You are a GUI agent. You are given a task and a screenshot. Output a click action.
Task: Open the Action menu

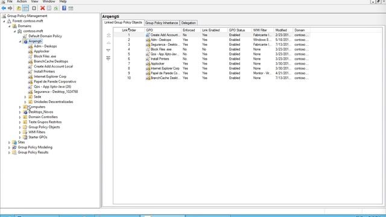point(22,1)
